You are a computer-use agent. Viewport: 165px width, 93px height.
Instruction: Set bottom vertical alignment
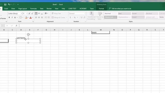[42, 13]
